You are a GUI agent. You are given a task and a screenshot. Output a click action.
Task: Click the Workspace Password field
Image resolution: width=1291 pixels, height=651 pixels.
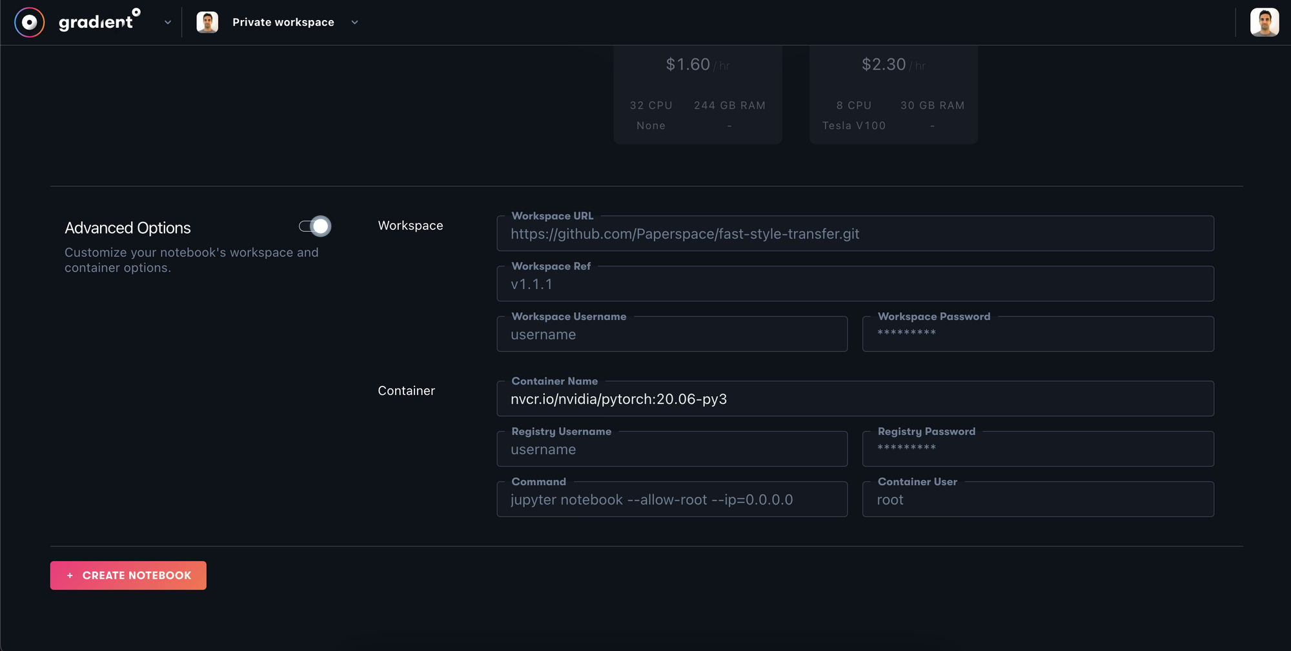[1038, 334]
